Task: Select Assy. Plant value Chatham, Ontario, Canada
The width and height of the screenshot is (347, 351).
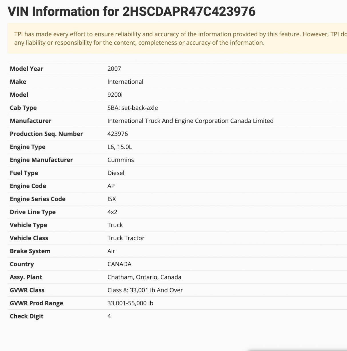Action: tap(144, 277)
